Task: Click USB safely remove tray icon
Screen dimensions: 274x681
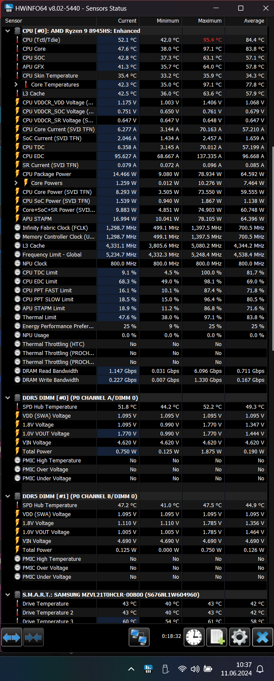Action: click(x=166, y=669)
